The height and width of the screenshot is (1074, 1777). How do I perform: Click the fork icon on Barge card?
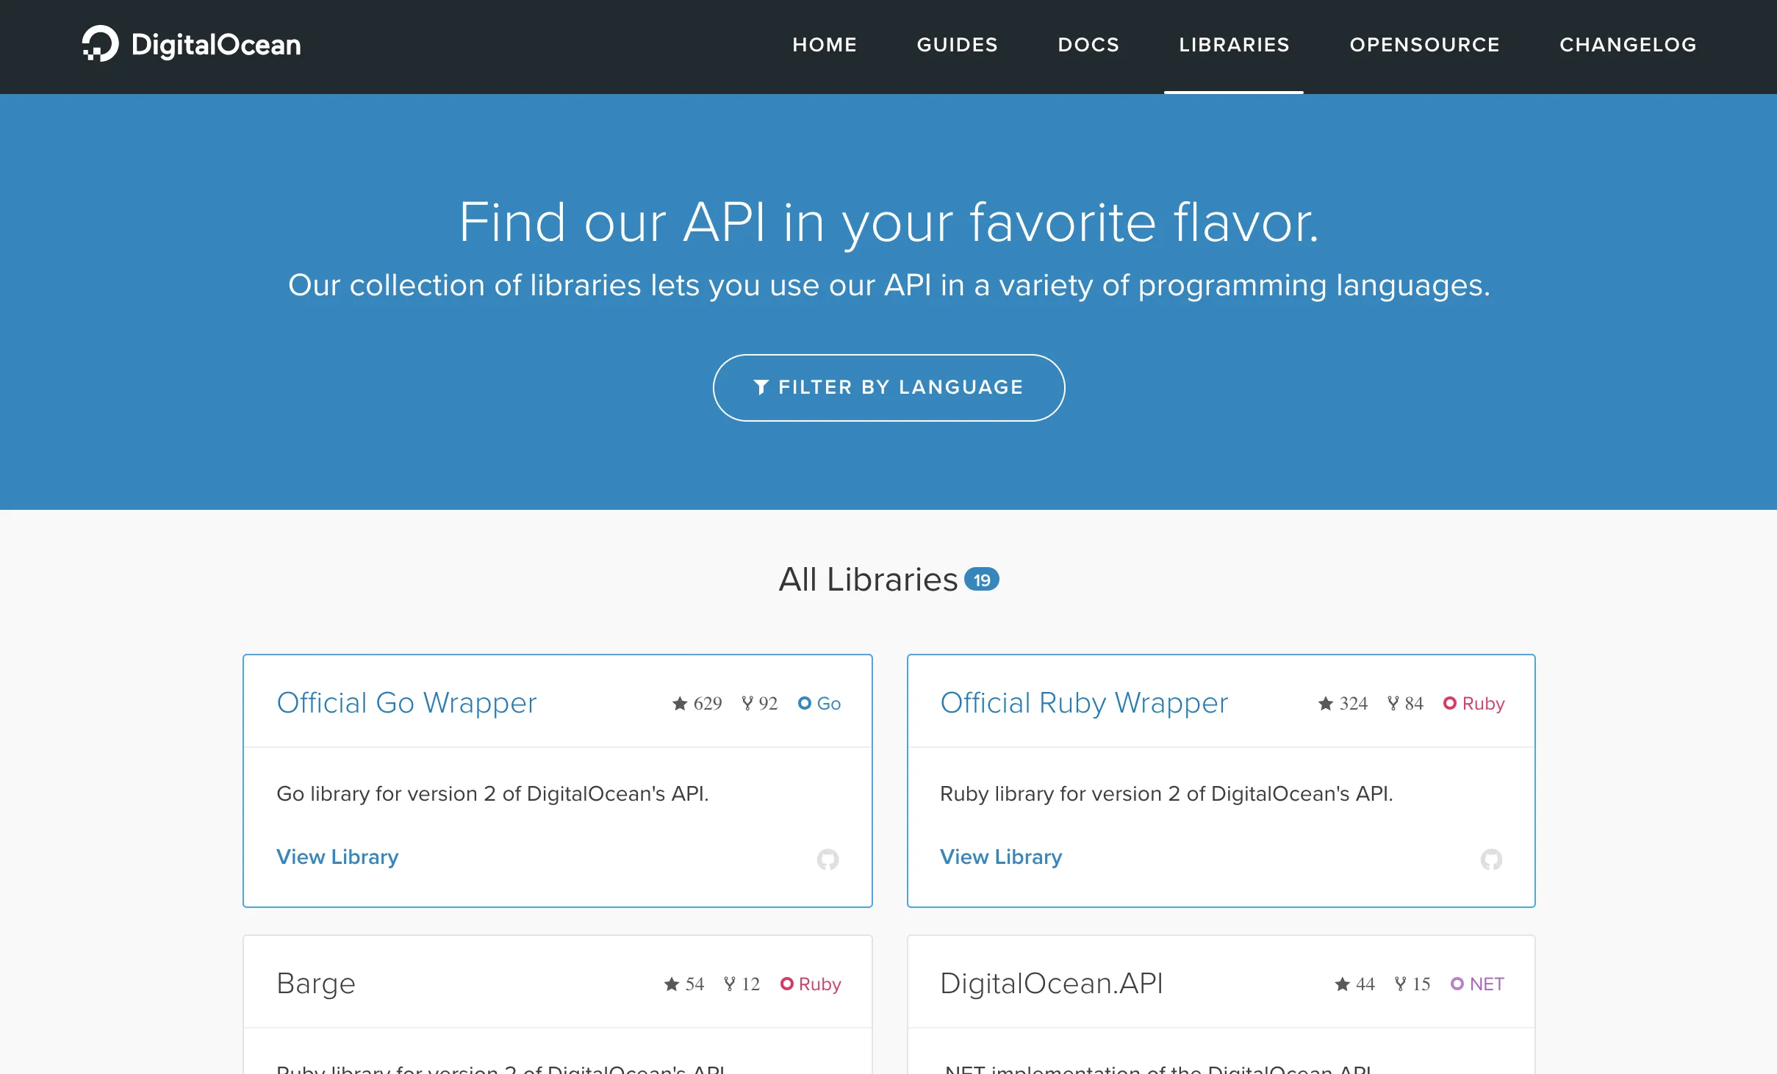tap(730, 984)
